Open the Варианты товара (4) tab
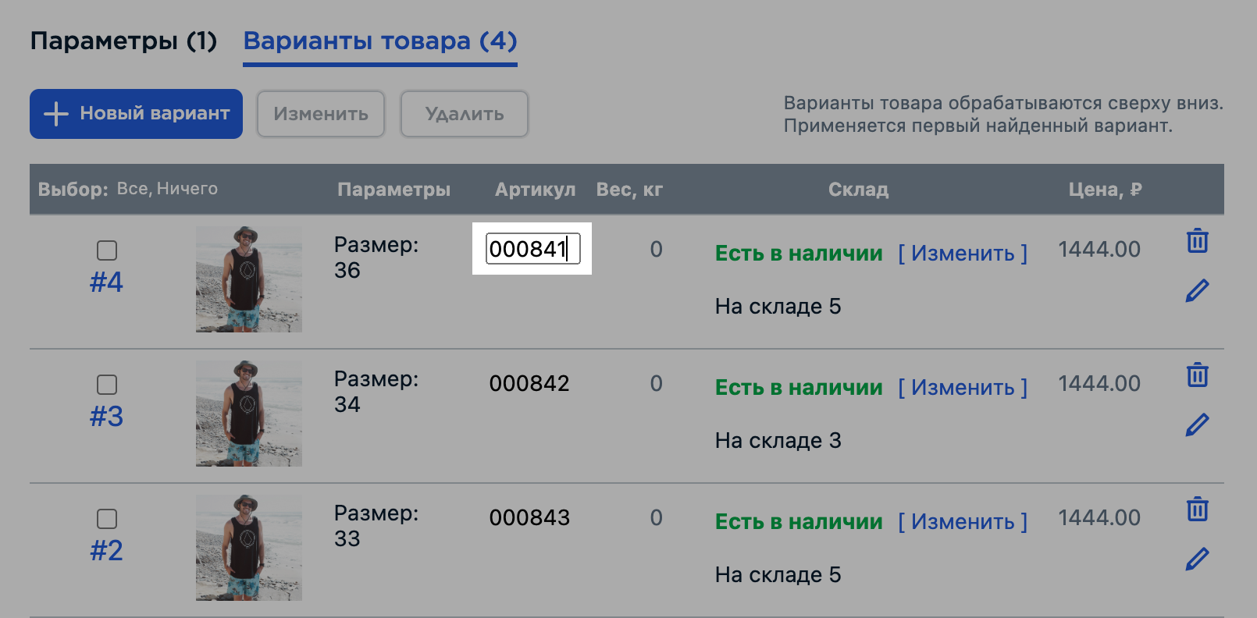Image resolution: width=1257 pixels, height=618 pixels. [380, 41]
